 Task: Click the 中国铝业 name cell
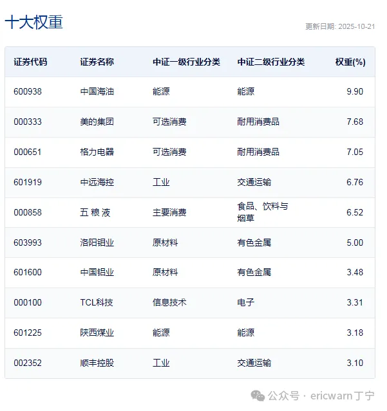(97, 272)
